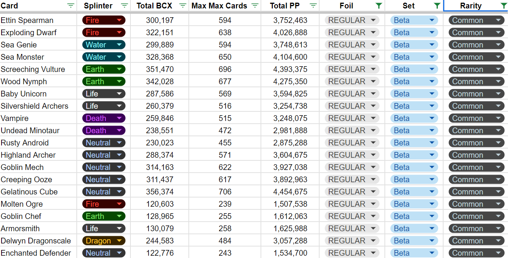Select the Screeching Vulture Total PP cell
Viewport: 508px width, 258px height.
(290, 69)
